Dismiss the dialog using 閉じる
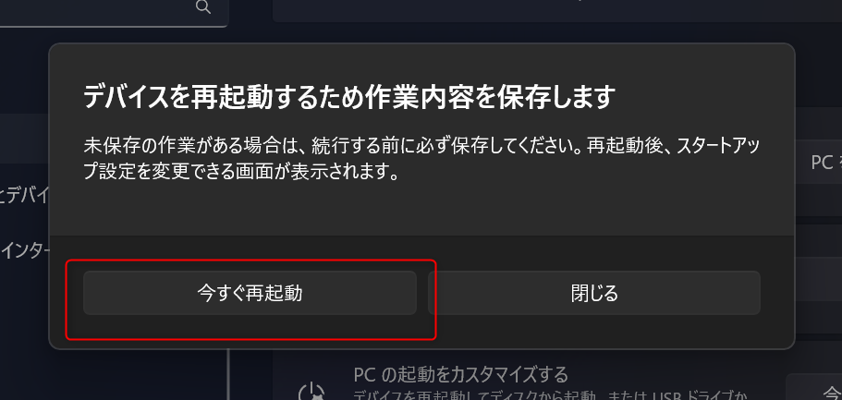This screenshot has height=400, width=842. [594, 293]
